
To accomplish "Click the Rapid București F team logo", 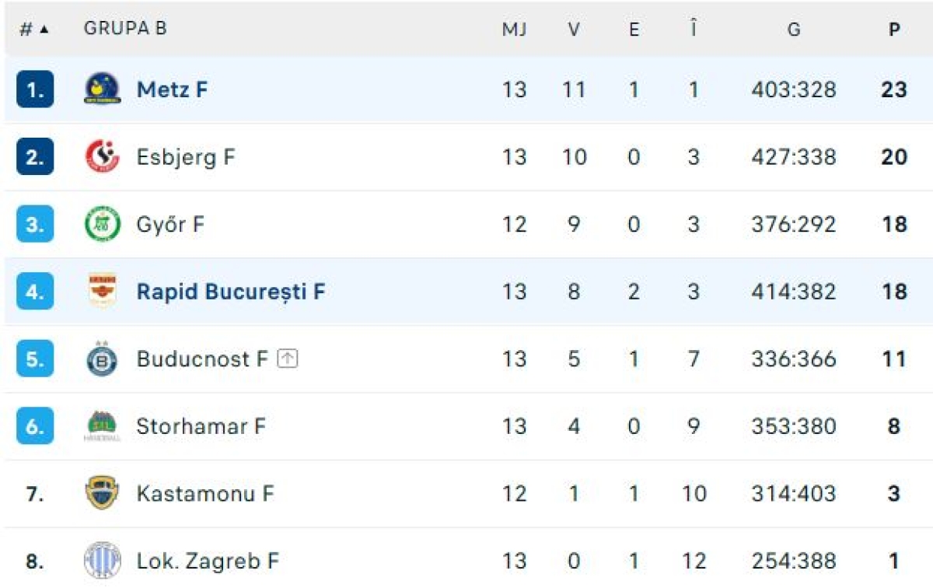I will 102,292.
